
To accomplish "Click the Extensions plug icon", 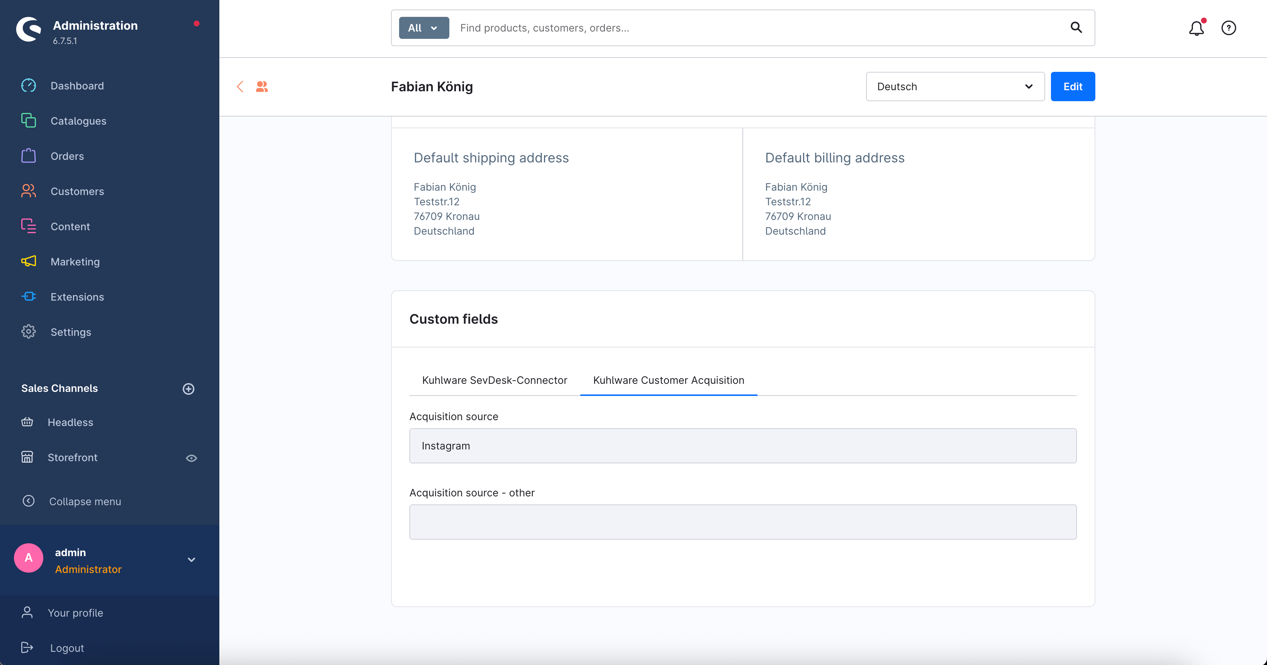I will click(29, 296).
